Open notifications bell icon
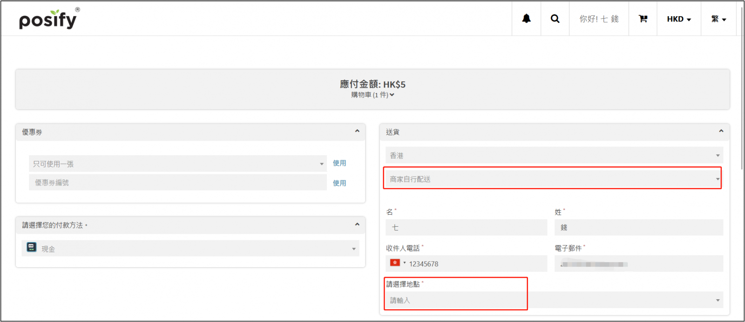Viewport: 745px width, 322px height. click(526, 19)
